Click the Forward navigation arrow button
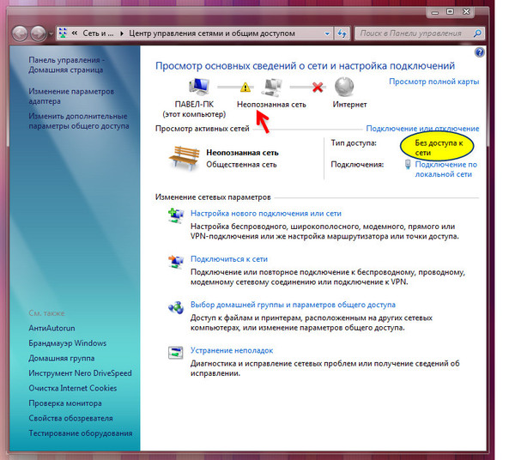The width and height of the screenshot is (515, 460). click(x=38, y=33)
